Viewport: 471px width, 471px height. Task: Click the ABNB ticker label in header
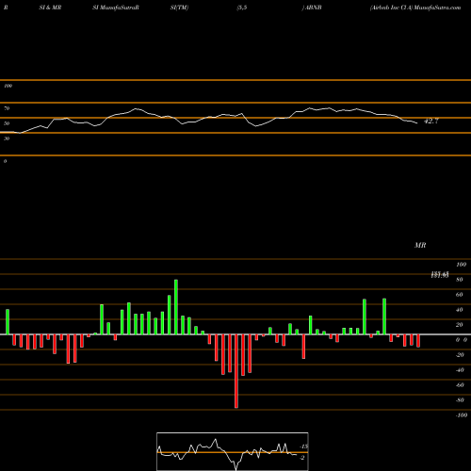pyautogui.click(x=314, y=8)
